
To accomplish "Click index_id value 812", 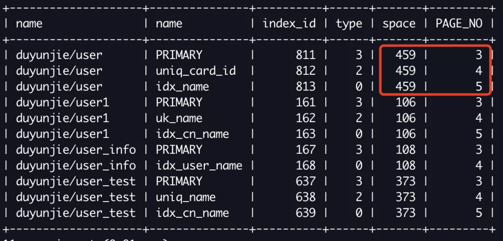I will 306,71.
